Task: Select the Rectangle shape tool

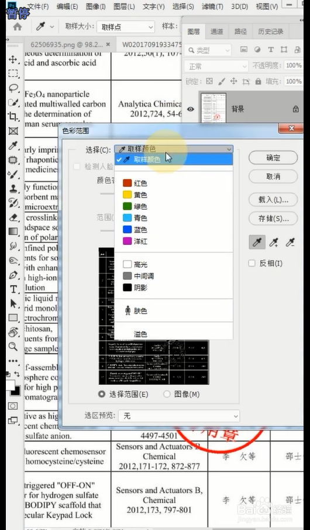Action: [13, 318]
